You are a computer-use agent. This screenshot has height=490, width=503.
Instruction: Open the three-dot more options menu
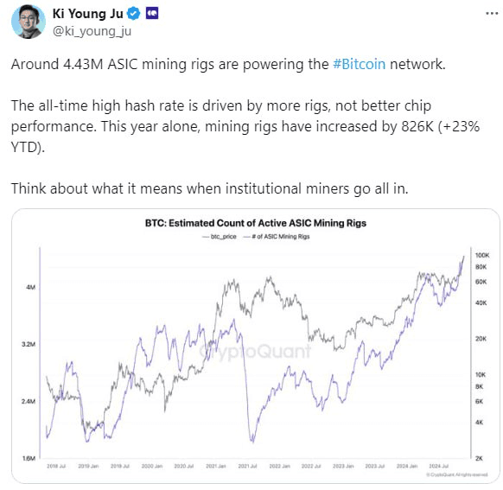[492, 14]
